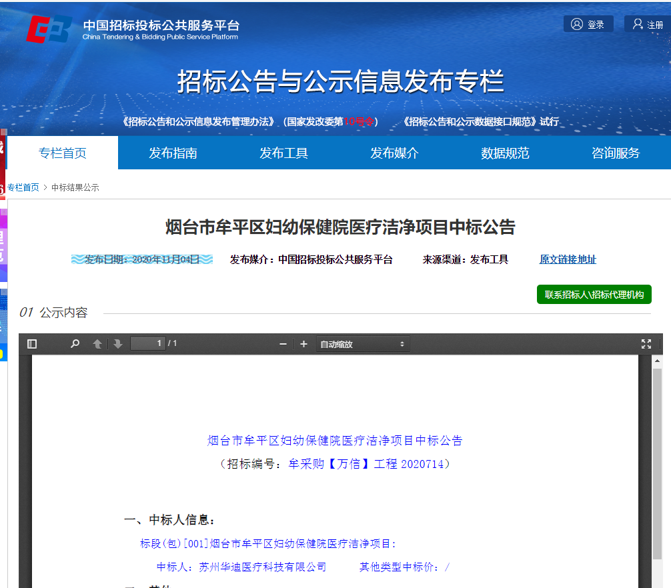
Task: Open the 原文链接地址 link
Action: tap(568, 259)
